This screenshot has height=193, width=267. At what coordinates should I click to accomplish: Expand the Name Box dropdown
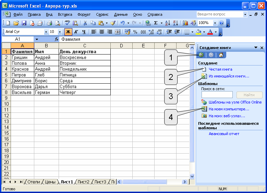(x=37, y=39)
